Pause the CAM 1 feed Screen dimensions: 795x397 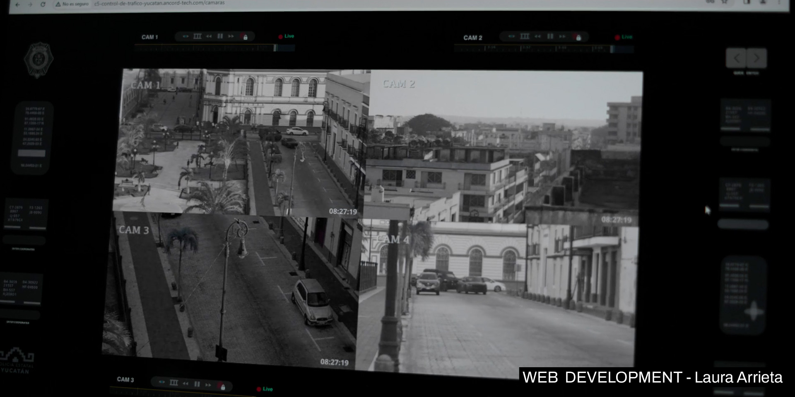pos(220,36)
